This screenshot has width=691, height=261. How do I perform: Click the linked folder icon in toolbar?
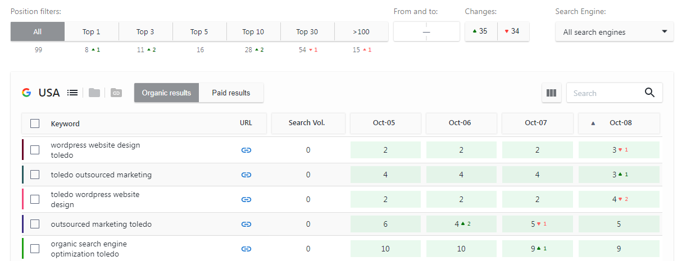tap(116, 93)
